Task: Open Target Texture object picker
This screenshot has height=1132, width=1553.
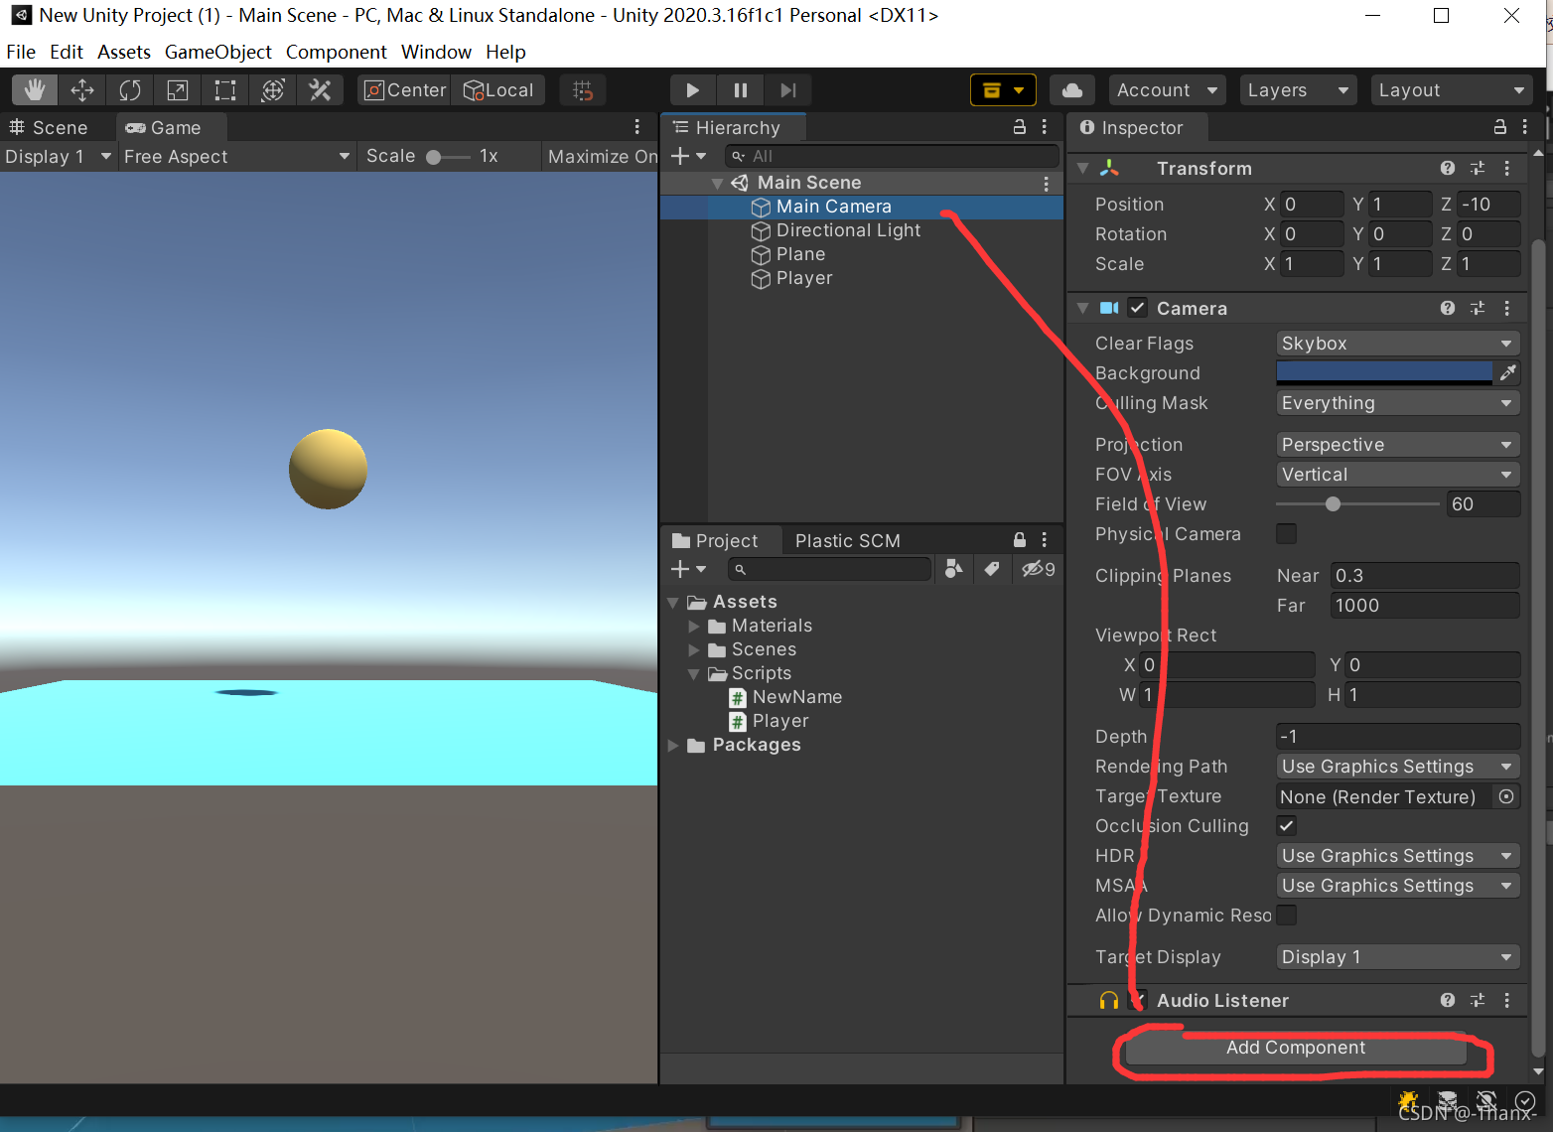Action: pos(1506,796)
